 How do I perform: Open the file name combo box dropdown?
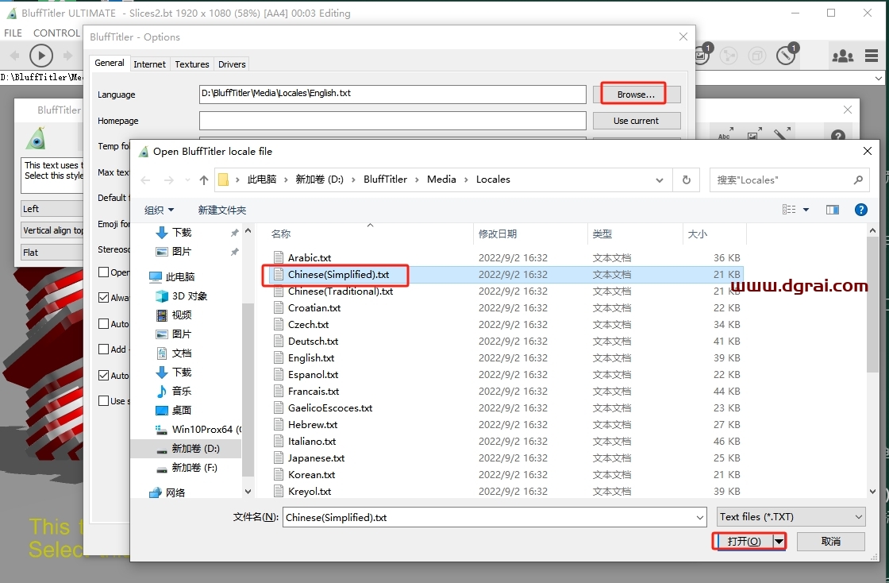700,517
